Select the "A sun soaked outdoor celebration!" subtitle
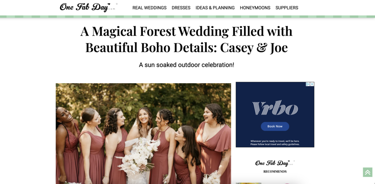375x184 pixels. pos(186,65)
